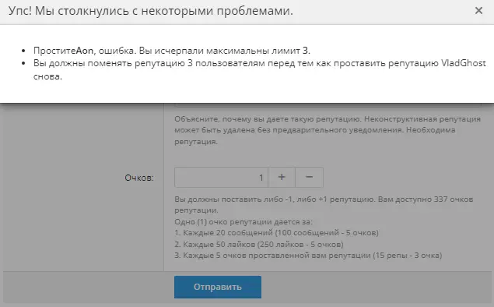Decrease points with the minus stepper

click(x=309, y=178)
